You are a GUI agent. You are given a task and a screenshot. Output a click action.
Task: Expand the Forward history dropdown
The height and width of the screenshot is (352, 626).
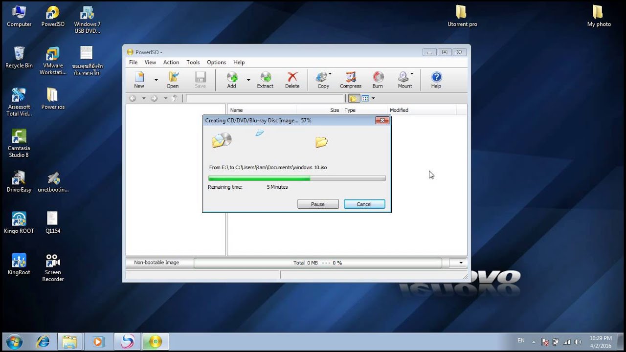click(165, 98)
